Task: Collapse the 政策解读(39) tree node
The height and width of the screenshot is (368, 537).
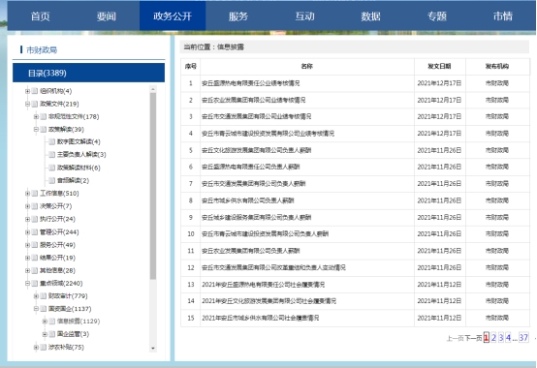Action: tap(36, 129)
